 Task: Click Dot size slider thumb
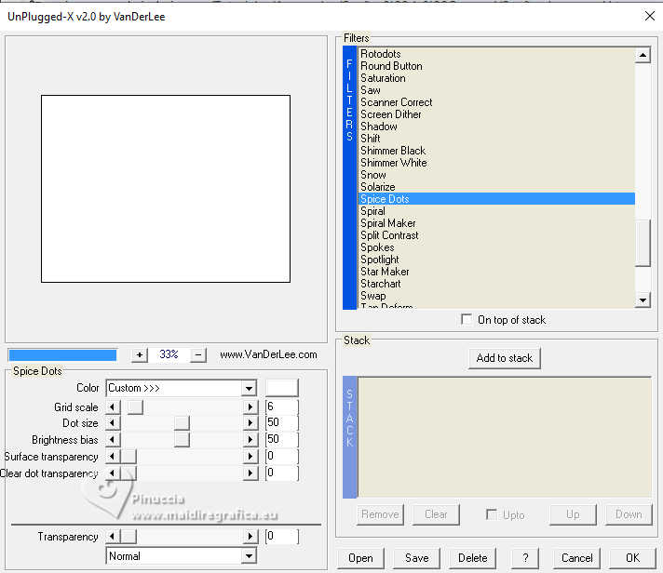click(x=182, y=423)
